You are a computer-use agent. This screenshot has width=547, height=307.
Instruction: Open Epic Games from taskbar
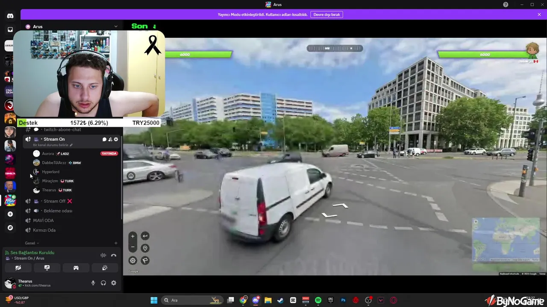331,300
